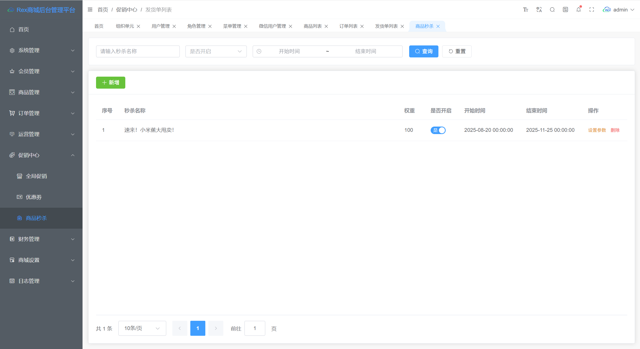Go to previous page arrow
Image resolution: width=640 pixels, height=349 pixels.
tap(180, 328)
